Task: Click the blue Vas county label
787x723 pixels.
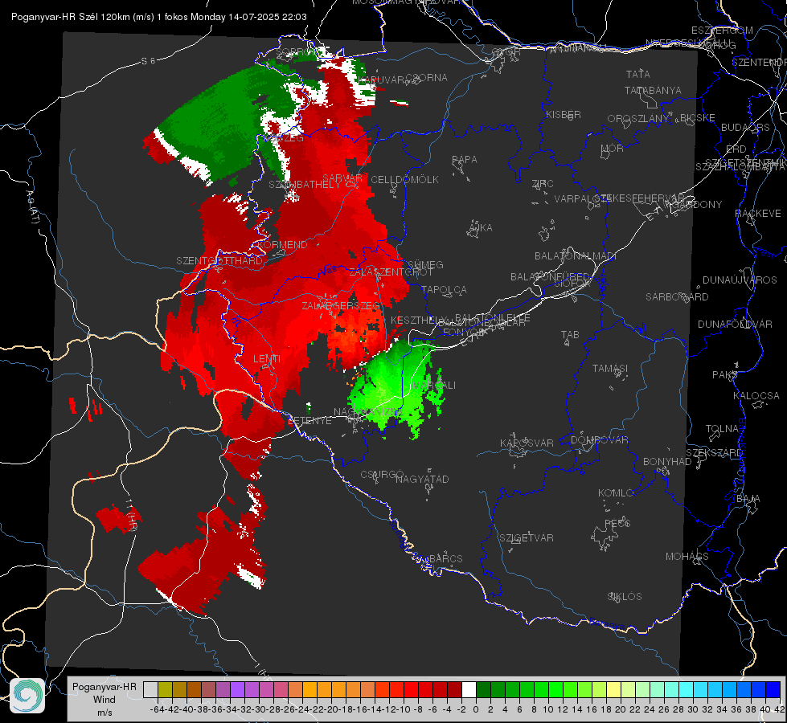Action: [x=329, y=270]
